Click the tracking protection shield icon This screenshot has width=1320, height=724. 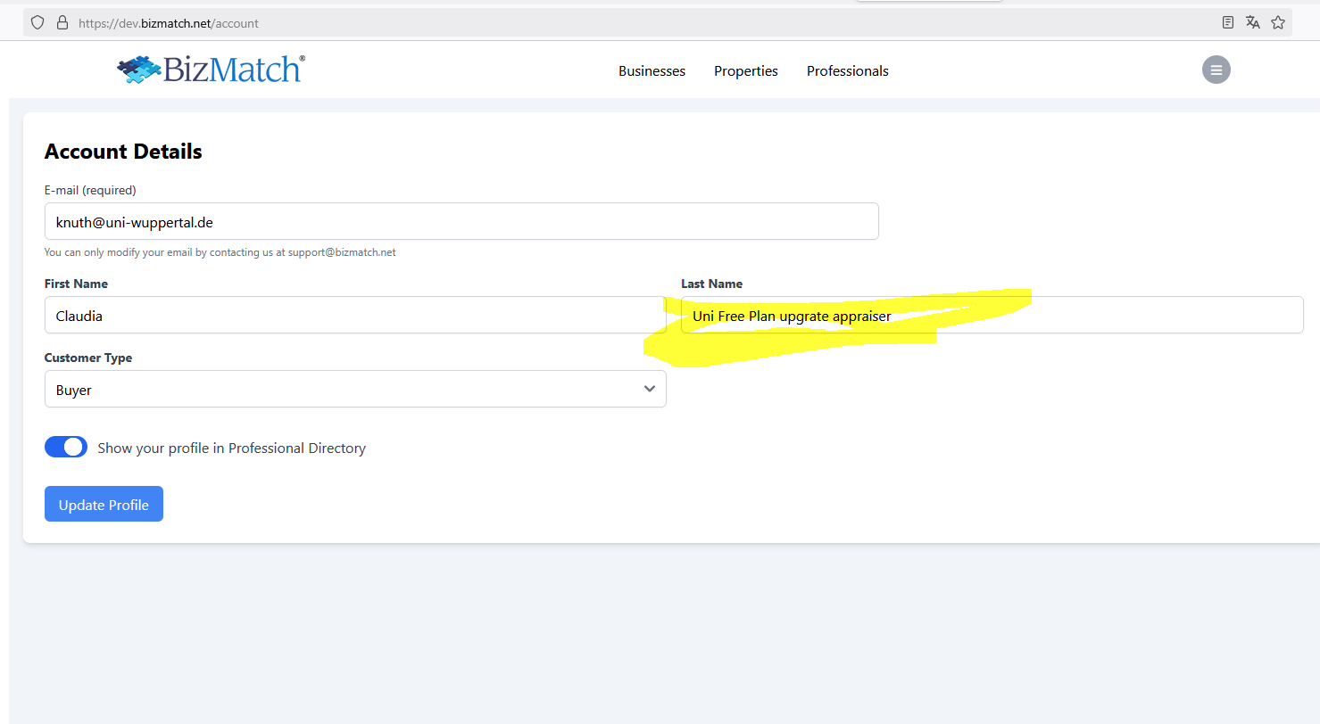click(37, 23)
